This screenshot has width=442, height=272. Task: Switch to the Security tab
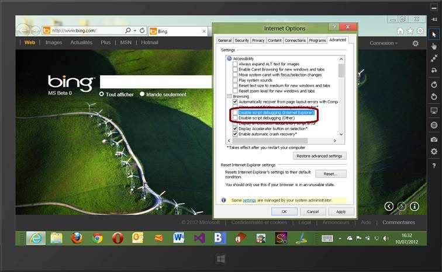pyautogui.click(x=241, y=40)
